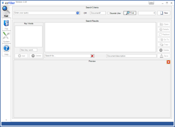Copy the selected document
This screenshot has height=127, width=175.
[x=164, y=44]
